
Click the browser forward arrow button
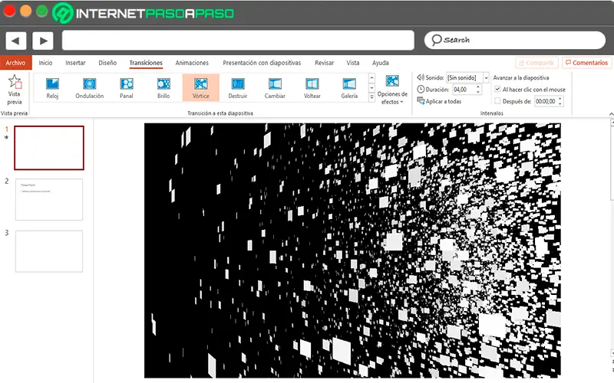[x=43, y=41]
